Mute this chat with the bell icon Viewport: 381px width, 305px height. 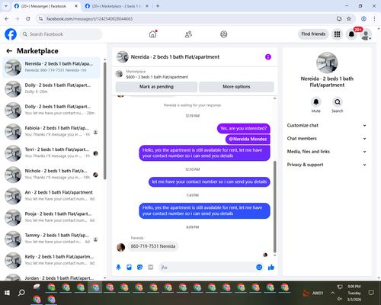(x=316, y=102)
